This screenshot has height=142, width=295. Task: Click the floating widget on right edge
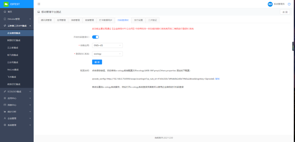(293, 46)
